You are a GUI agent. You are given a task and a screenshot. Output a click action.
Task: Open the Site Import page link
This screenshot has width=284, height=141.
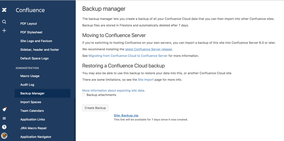pos(146,80)
